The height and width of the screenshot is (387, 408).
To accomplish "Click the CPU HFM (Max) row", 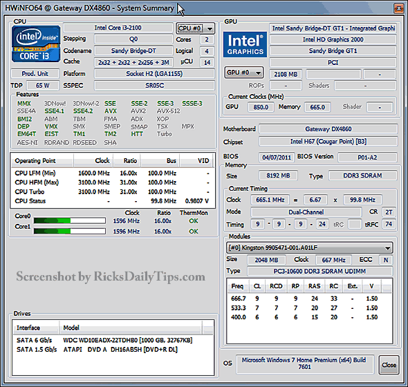I will pos(113,182).
